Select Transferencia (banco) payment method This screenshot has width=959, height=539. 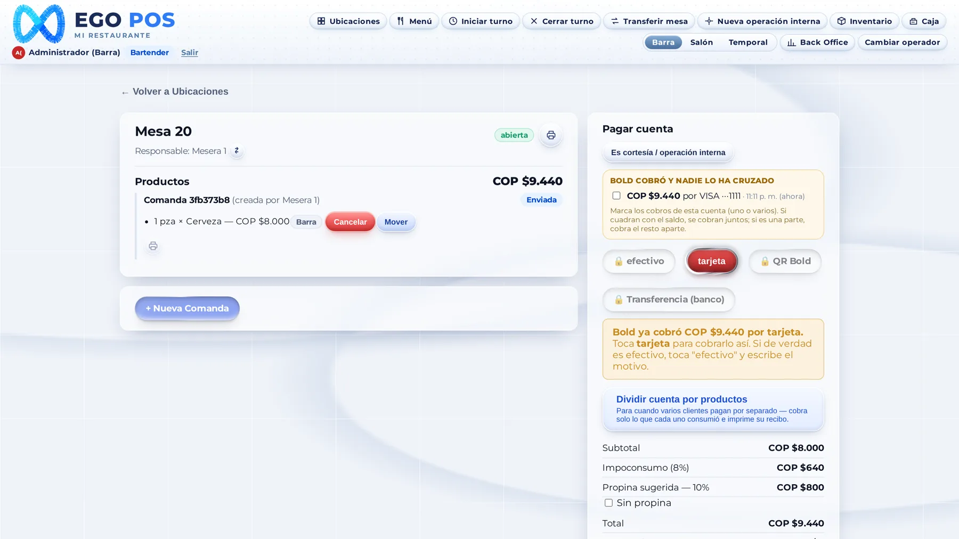pos(669,300)
